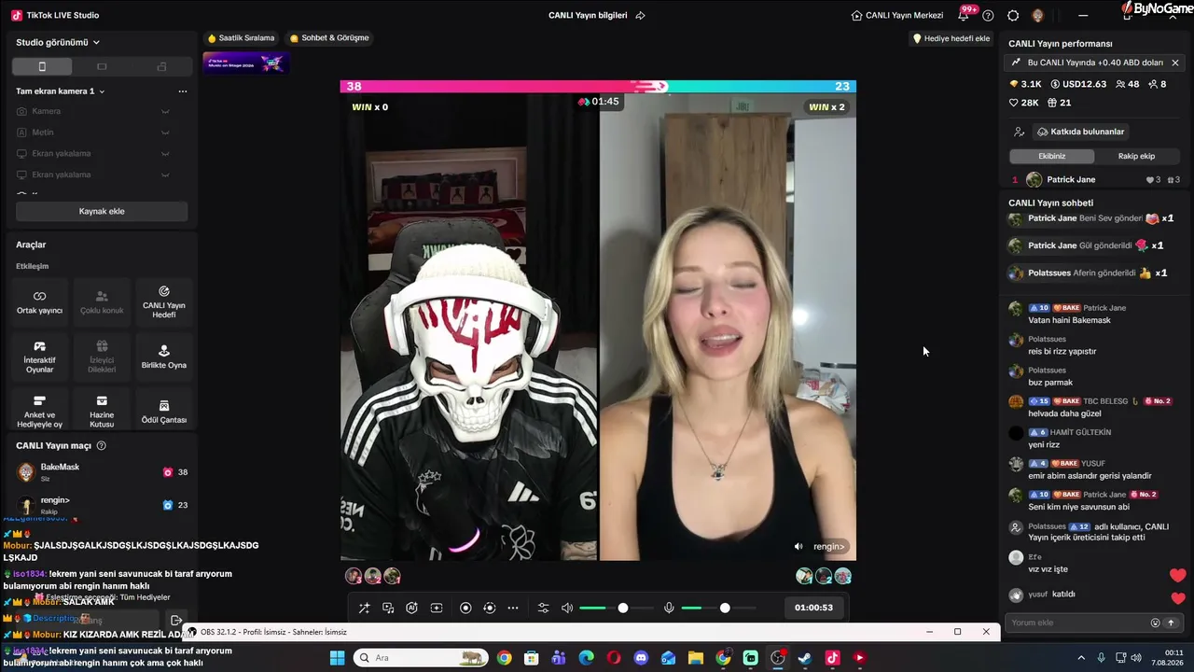Open Microsoft Edge from the taskbar
This screenshot has height=672, width=1194.
[586, 658]
